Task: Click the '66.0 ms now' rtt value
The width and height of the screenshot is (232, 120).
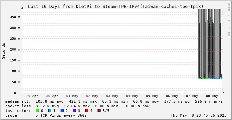Action: (x=146, y=102)
